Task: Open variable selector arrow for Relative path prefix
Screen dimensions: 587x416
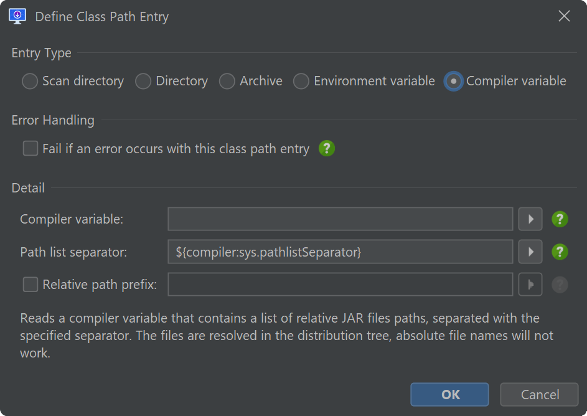Action: (x=530, y=285)
